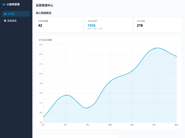
Task: Click the 210 y-axis label
Action: coord(40,64)
